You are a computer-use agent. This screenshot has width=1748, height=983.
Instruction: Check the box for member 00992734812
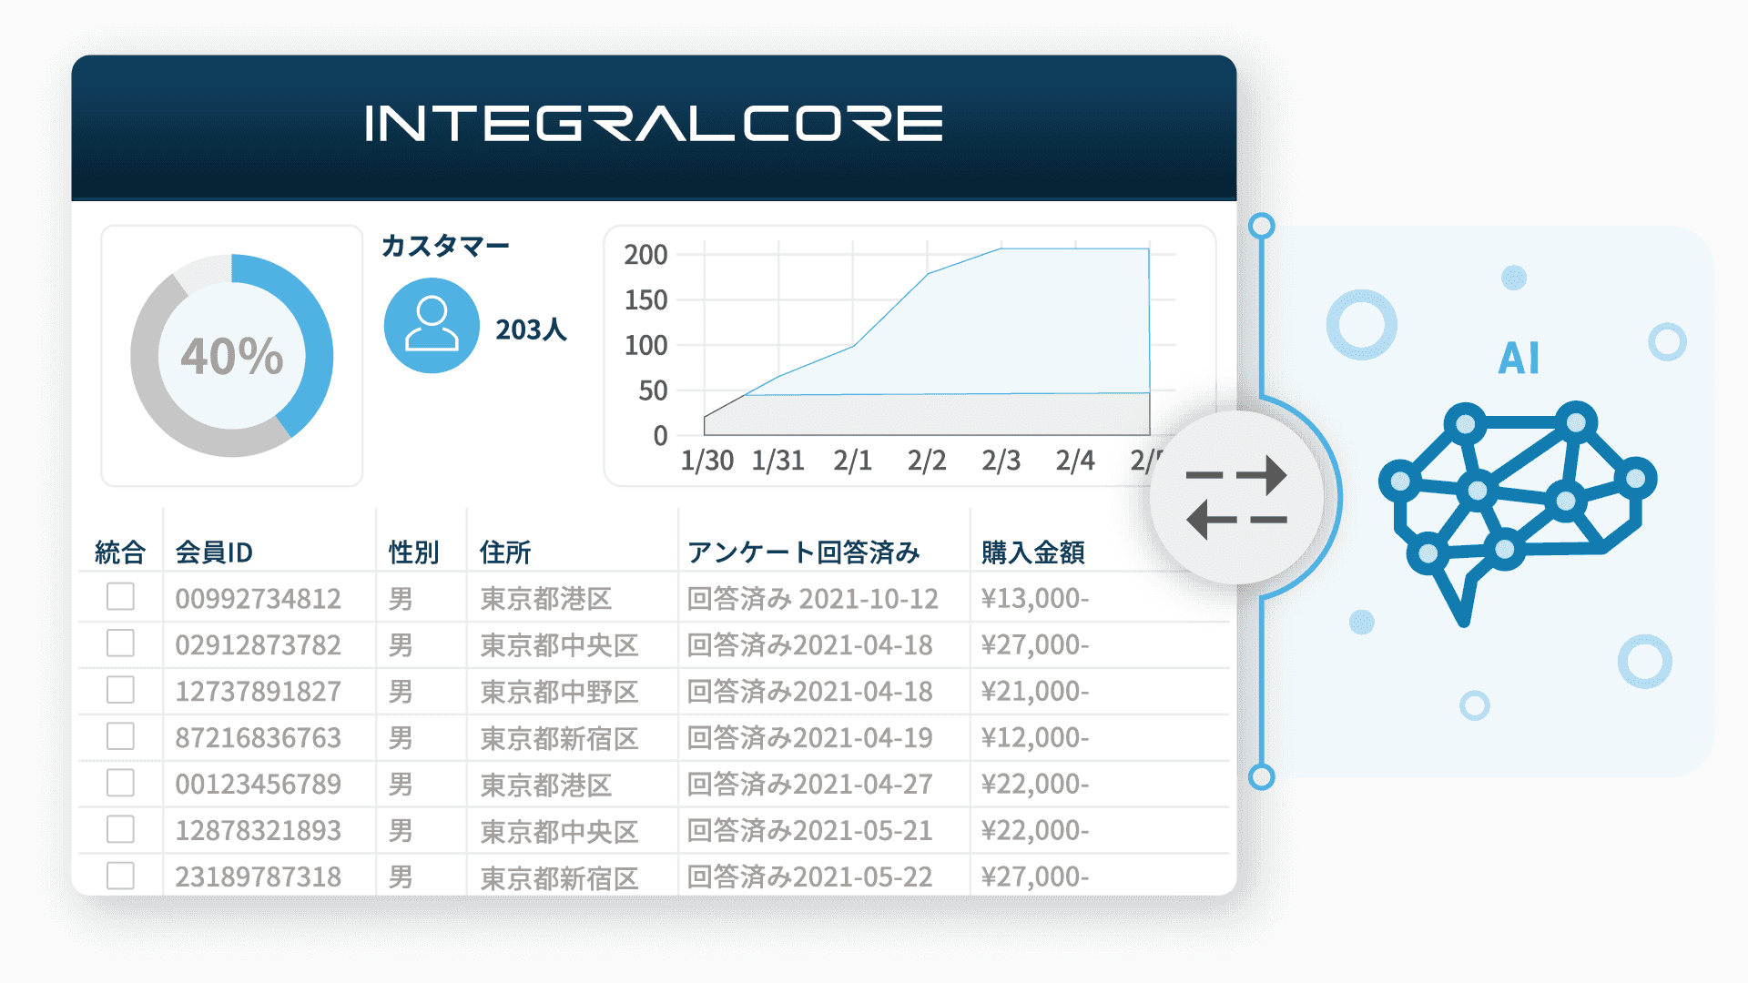coord(120,597)
